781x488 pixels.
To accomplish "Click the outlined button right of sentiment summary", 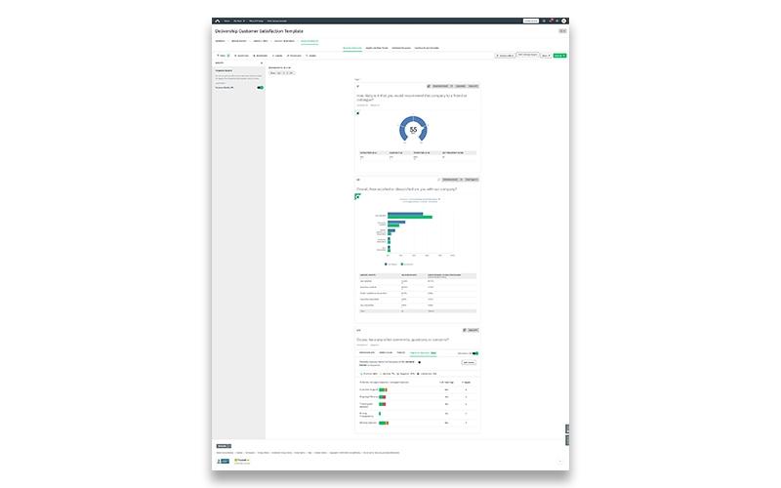I will [x=469, y=362].
